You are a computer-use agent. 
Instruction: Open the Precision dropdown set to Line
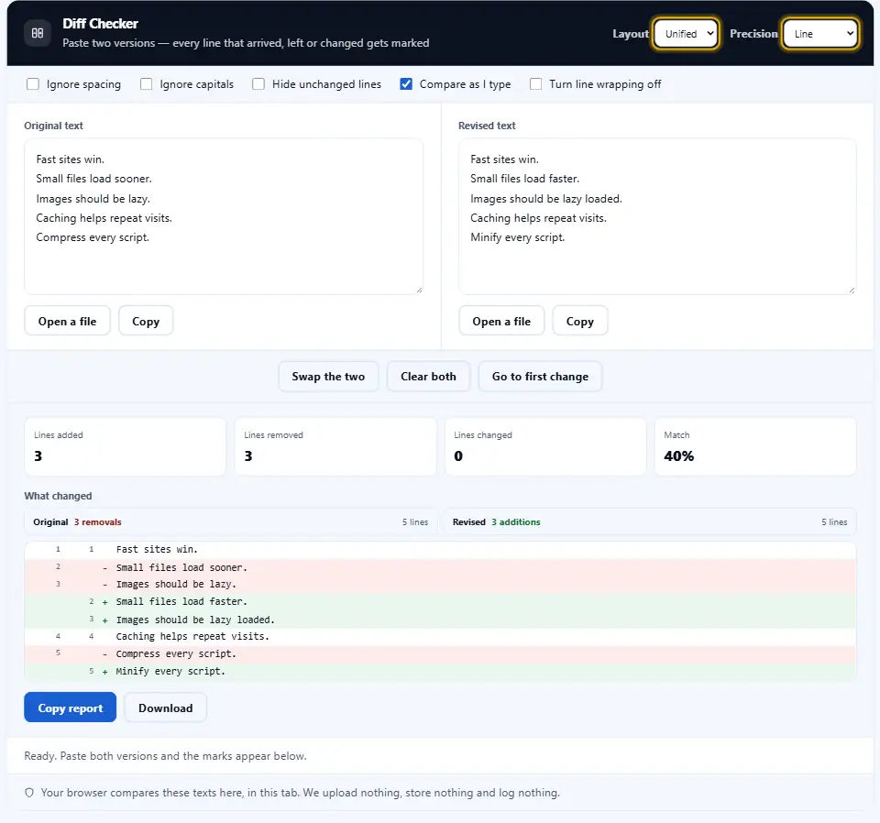click(x=820, y=34)
